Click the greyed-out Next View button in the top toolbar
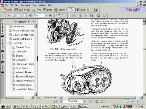The width and height of the screenshot is (146, 109). pos(105,16)
